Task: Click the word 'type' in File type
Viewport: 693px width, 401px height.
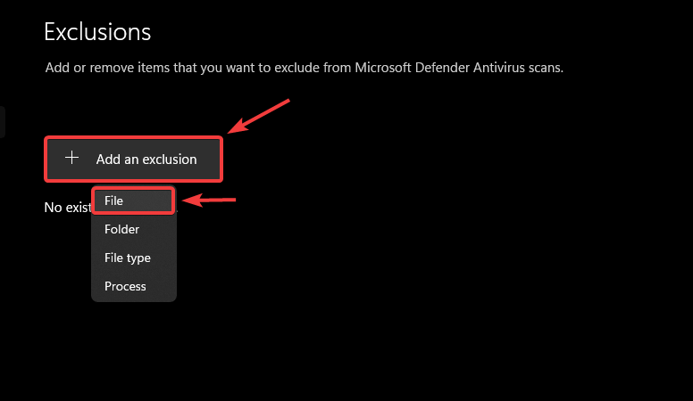Action: (x=140, y=258)
